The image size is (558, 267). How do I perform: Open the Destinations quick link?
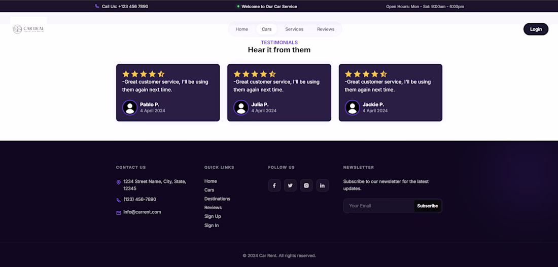[x=217, y=199]
